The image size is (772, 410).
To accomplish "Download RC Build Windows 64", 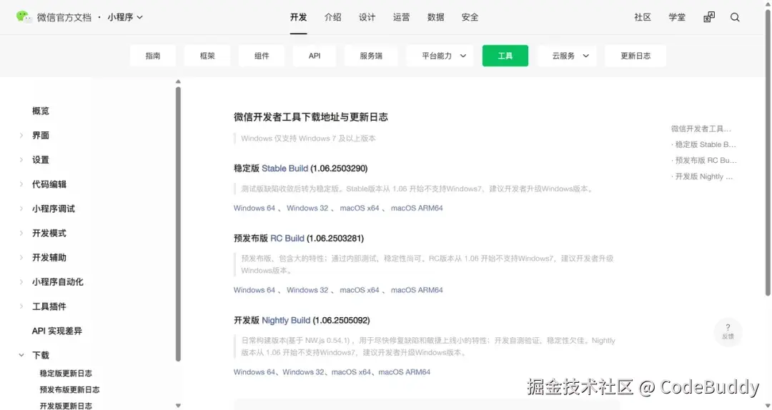I will pyautogui.click(x=254, y=290).
